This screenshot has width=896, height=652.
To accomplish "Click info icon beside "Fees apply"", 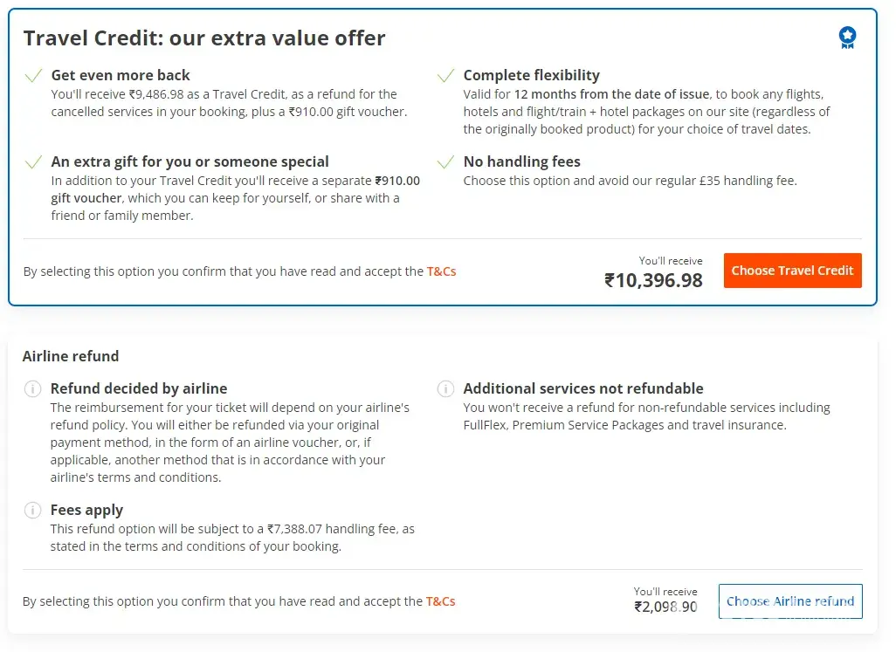I will tap(32, 511).
